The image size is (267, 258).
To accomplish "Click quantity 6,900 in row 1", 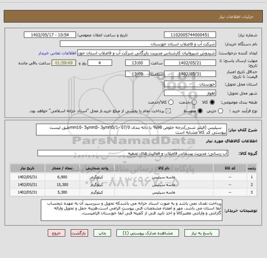I will [62, 177].
